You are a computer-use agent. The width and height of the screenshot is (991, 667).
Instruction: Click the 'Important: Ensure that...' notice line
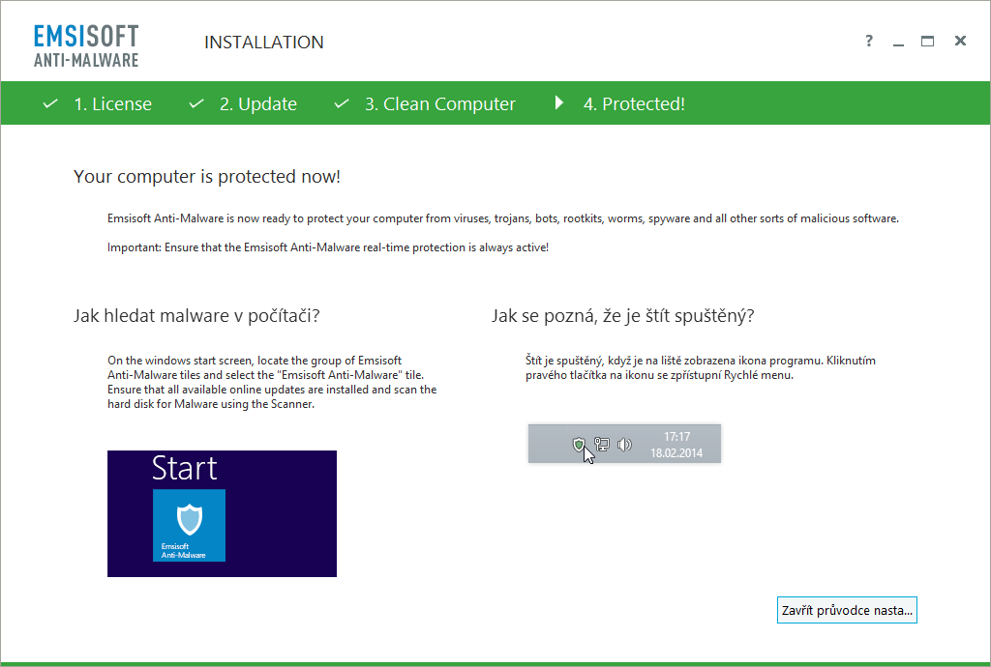click(328, 247)
